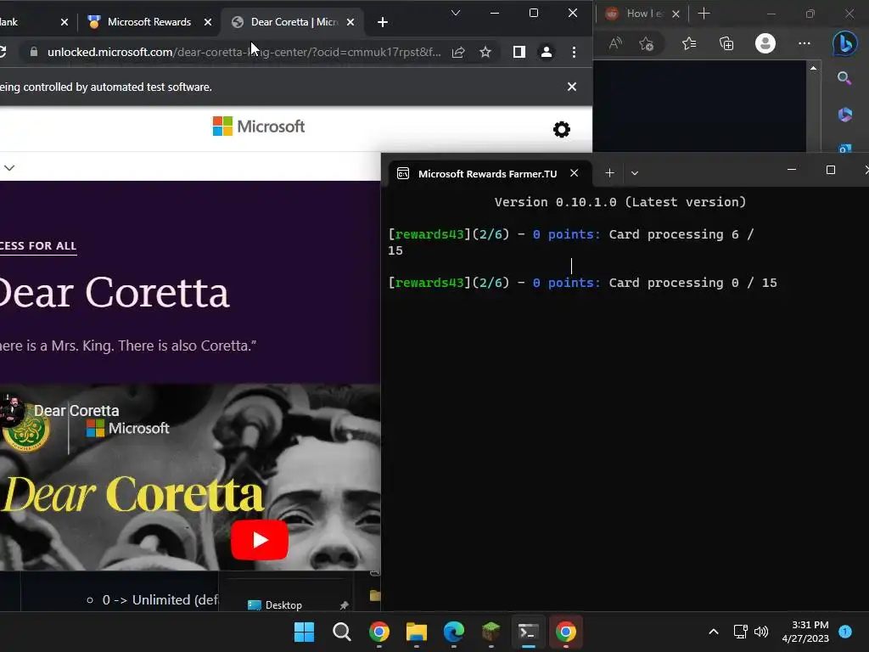
Task: Click the Microsoft logo link
Action: 259,126
